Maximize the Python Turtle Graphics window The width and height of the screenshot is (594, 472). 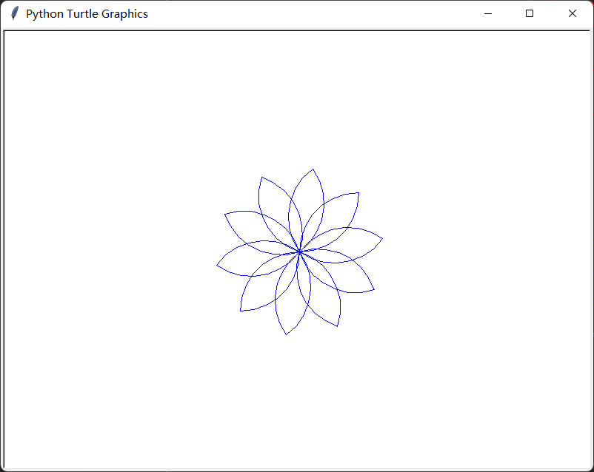530,13
